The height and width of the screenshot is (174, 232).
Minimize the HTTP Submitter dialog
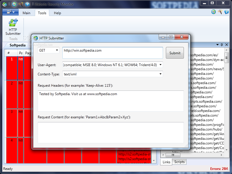click(x=163, y=37)
